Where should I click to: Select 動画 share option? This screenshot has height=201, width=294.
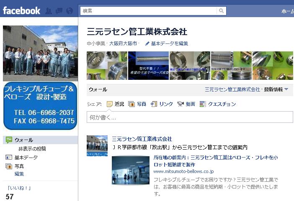(191, 104)
